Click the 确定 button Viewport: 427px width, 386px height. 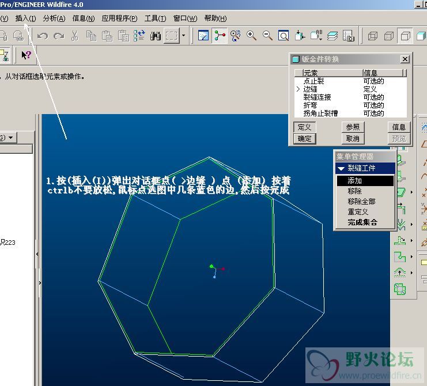pyautogui.click(x=304, y=139)
